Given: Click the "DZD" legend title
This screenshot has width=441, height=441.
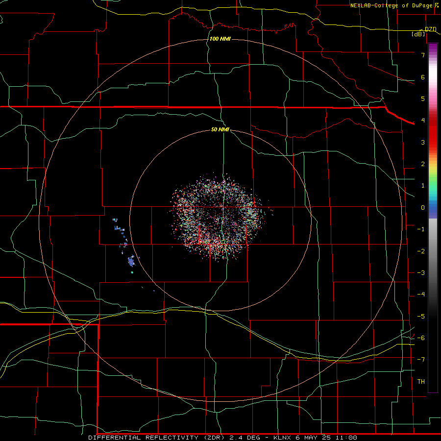Looking at the screenshot, I should [430, 29].
